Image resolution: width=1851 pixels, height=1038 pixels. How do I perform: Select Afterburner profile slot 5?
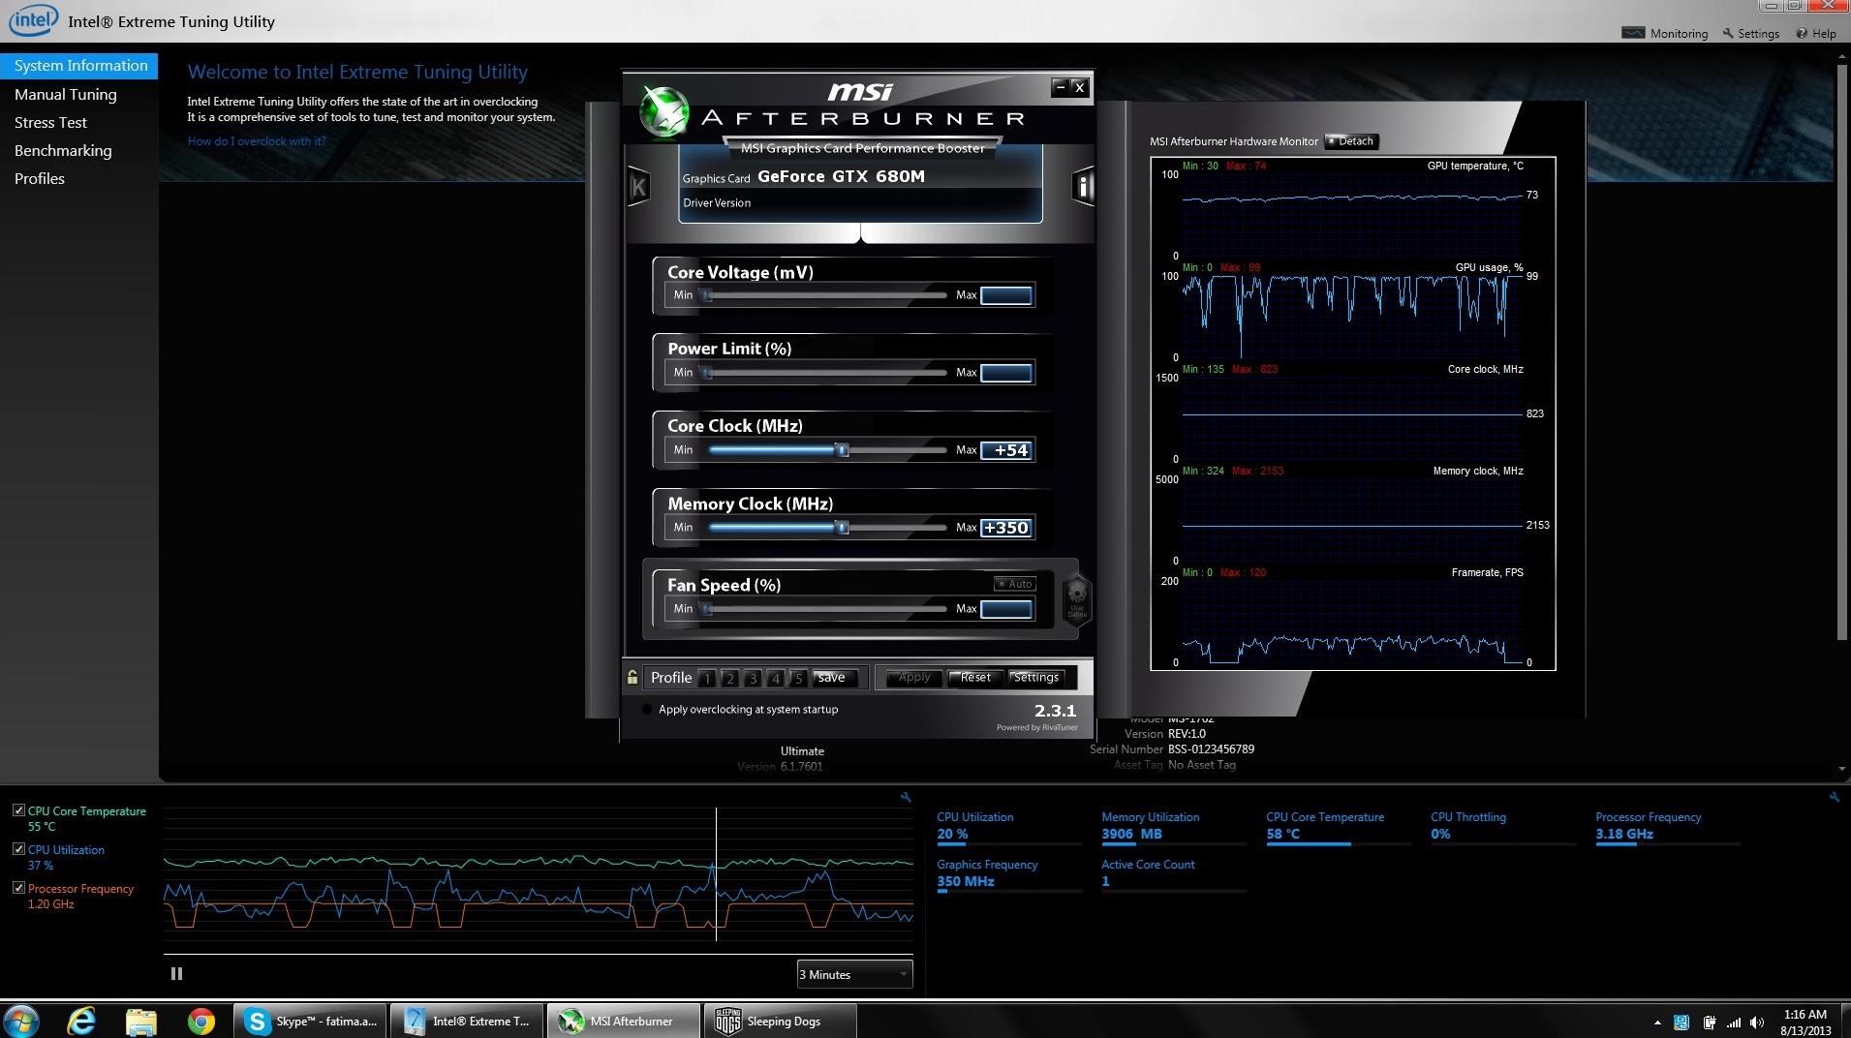pyautogui.click(x=798, y=678)
